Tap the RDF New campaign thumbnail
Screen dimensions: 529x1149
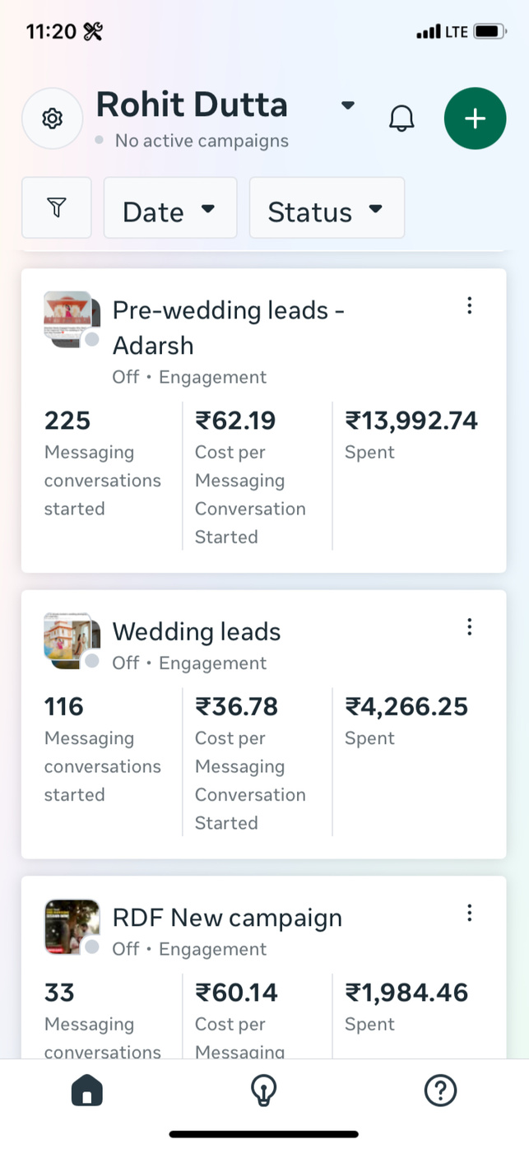tap(71, 926)
